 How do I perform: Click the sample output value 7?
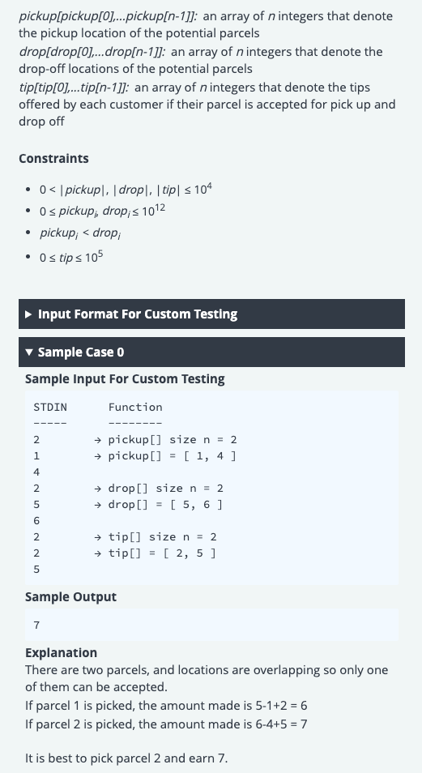(x=36, y=625)
